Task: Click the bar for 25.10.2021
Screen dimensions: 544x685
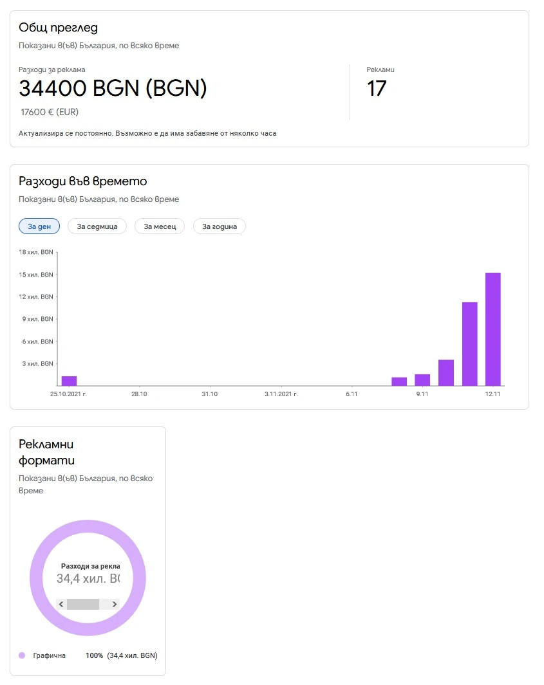Action: coord(69,381)
